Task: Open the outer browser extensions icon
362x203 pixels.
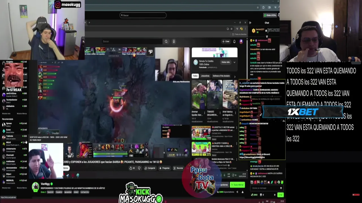Action: coord(263,7)
